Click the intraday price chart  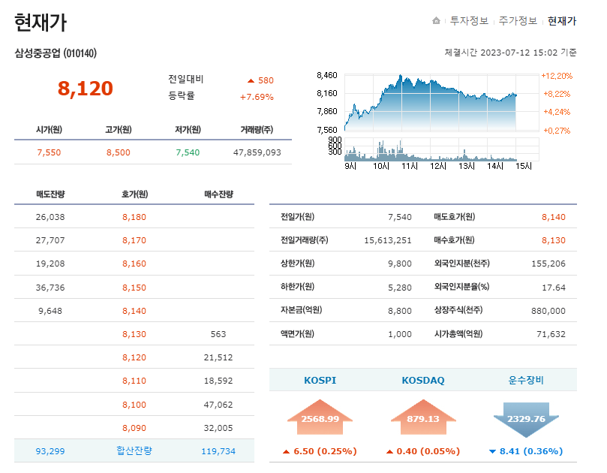pyautogui.click(x=441, y=103)
